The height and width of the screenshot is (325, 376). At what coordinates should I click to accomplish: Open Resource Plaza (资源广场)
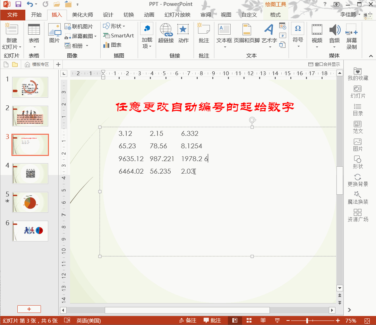pyautogui.click(x=358, y=216)
